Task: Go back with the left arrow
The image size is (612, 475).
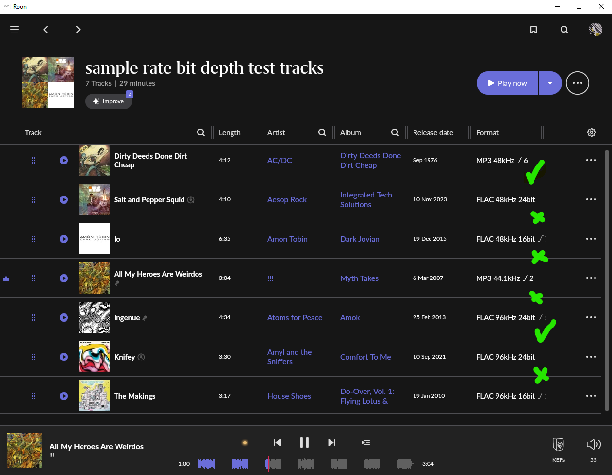Action: (x=46, y=30)
